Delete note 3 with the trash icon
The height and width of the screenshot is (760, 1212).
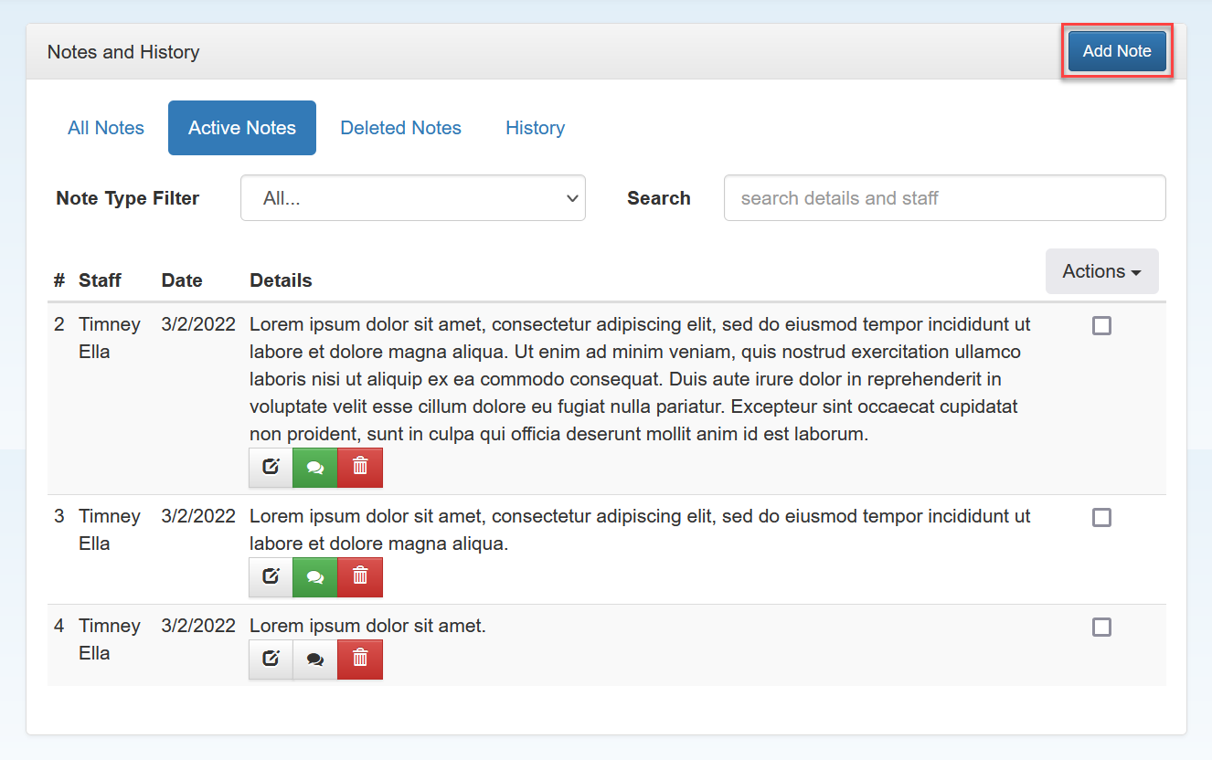coord(360,577)
